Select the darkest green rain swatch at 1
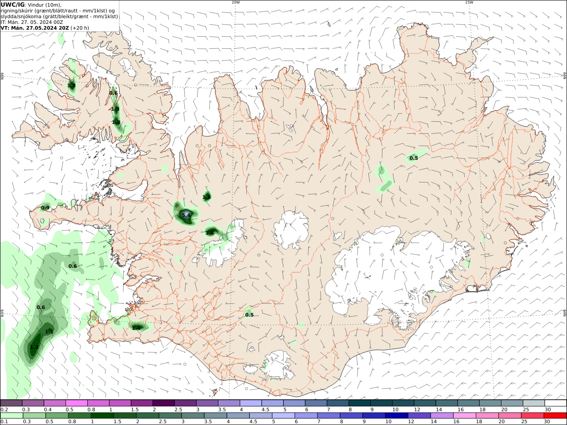567x425 pixels. pos(102,415)
